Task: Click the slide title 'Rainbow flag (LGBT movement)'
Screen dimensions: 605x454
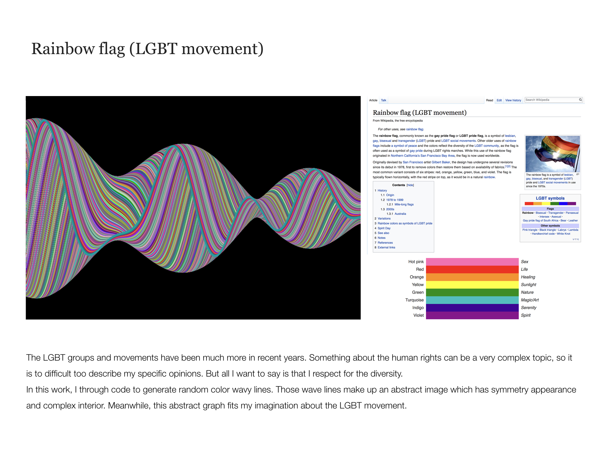Action: coord(147,49)
